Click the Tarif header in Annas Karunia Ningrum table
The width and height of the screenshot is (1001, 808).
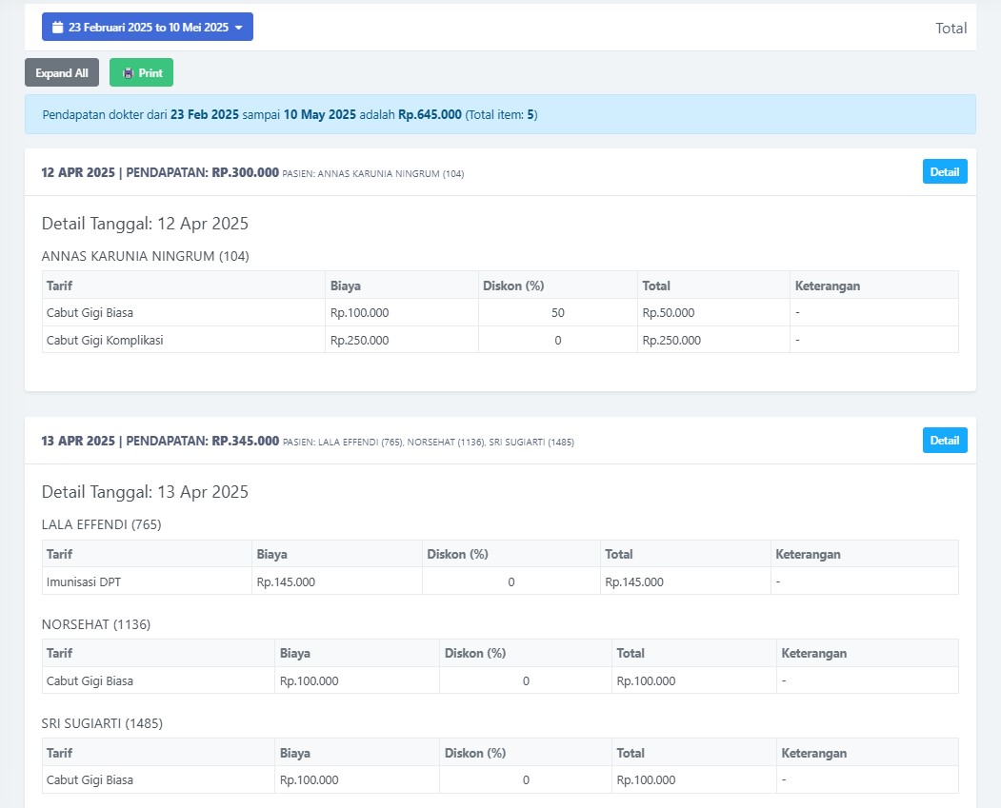(x=60, y=286)
